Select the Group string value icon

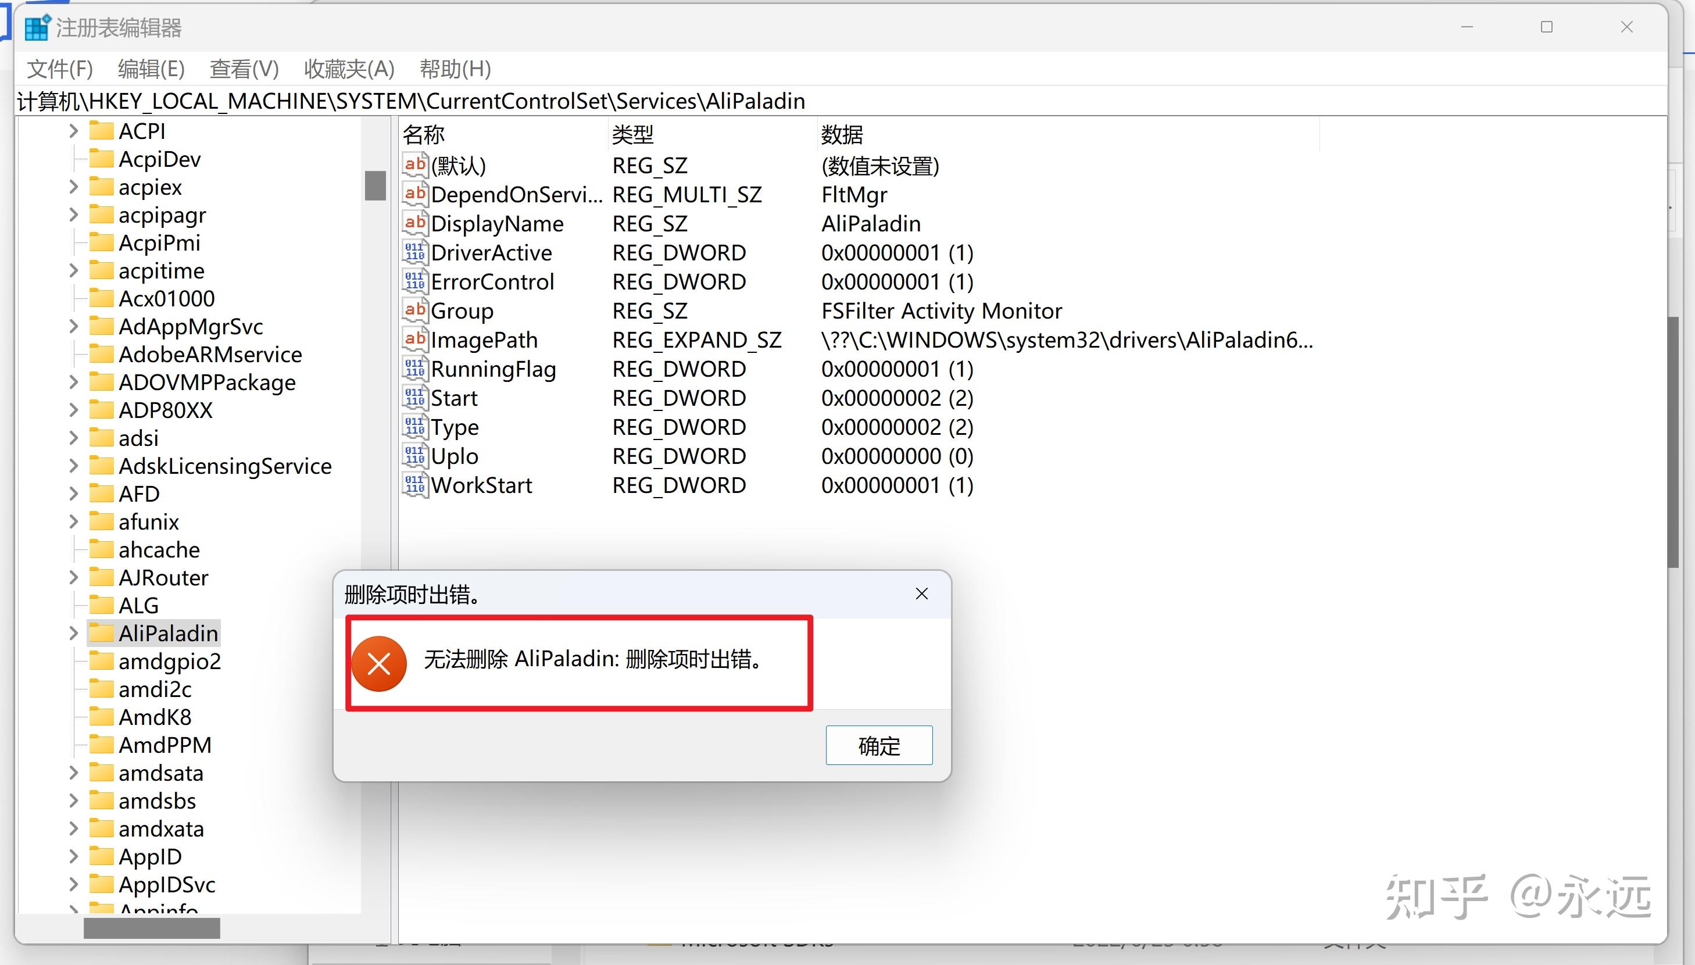(415, 310)
